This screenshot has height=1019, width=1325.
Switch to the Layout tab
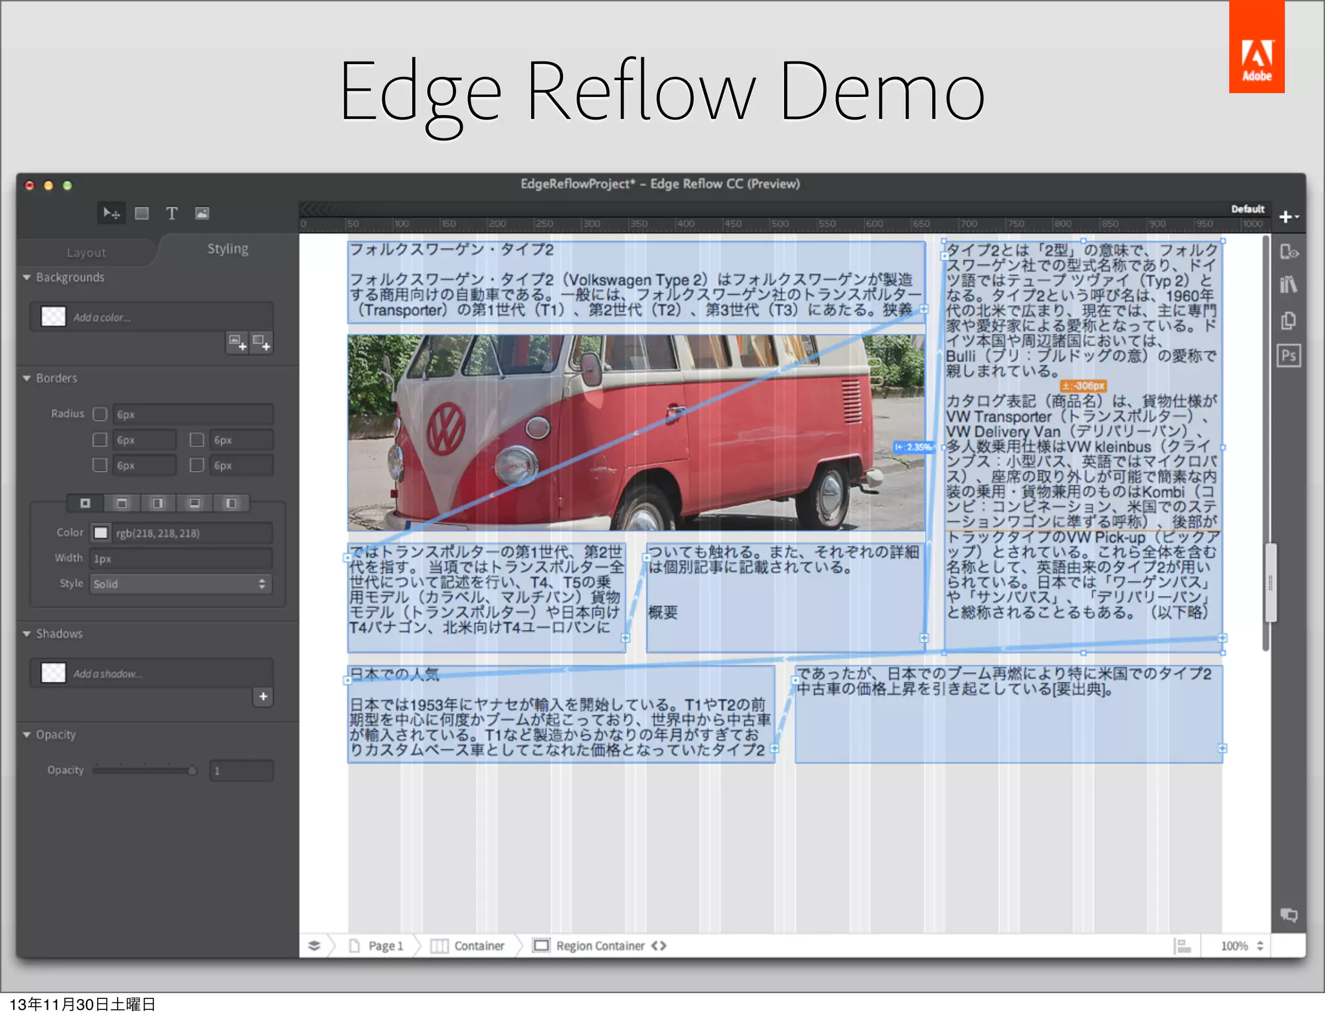tap(86, 253)
